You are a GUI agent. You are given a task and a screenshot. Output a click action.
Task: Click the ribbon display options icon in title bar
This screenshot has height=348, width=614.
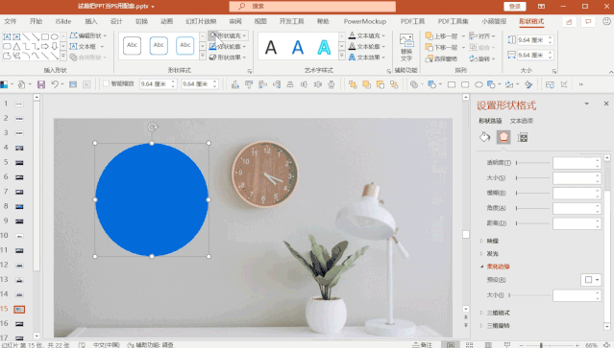point(541,7)
